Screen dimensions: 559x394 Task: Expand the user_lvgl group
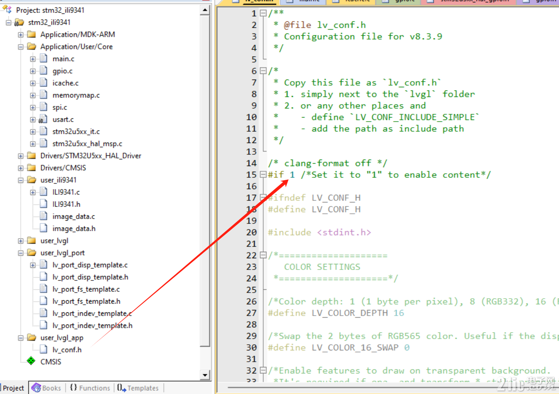(21, 241)
